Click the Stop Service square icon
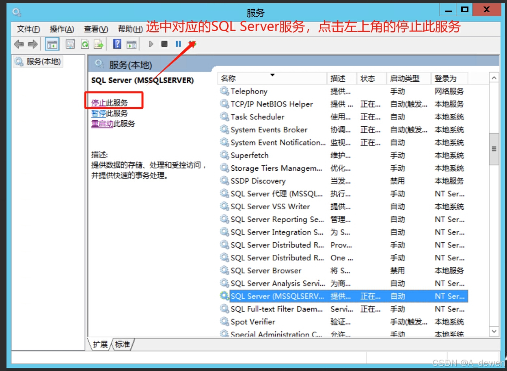Screen dimensions: 507x371 (164, 44)
